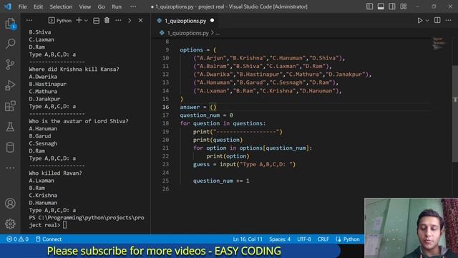Click the terminal prompt input cursor
This screenshot has height=258, width=458.
coord(64,225)
